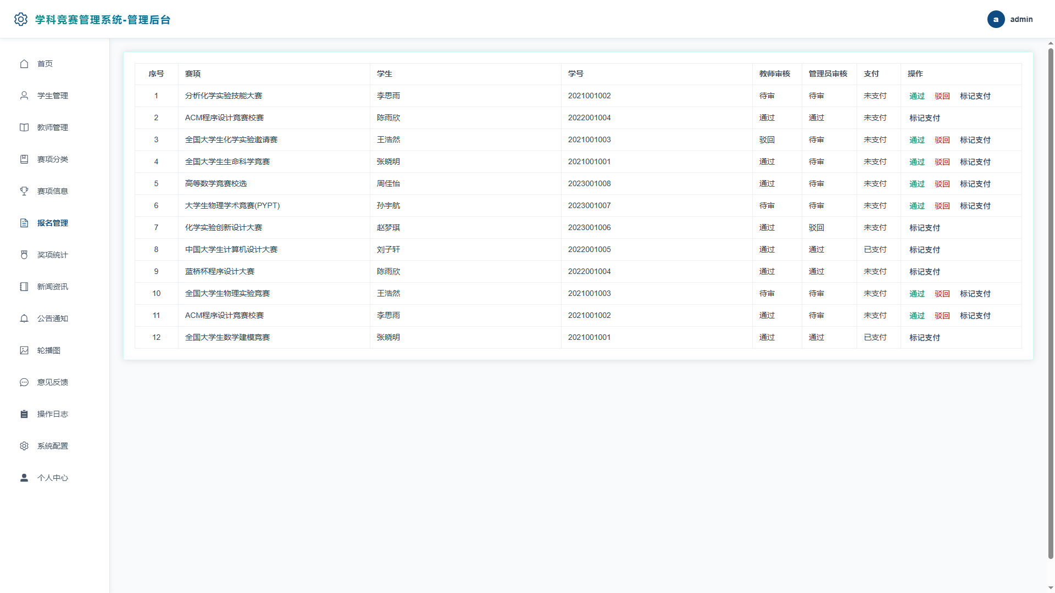
Task: Click the admin avatar circle
Action: pyautogui.click(x=996, y=19)
